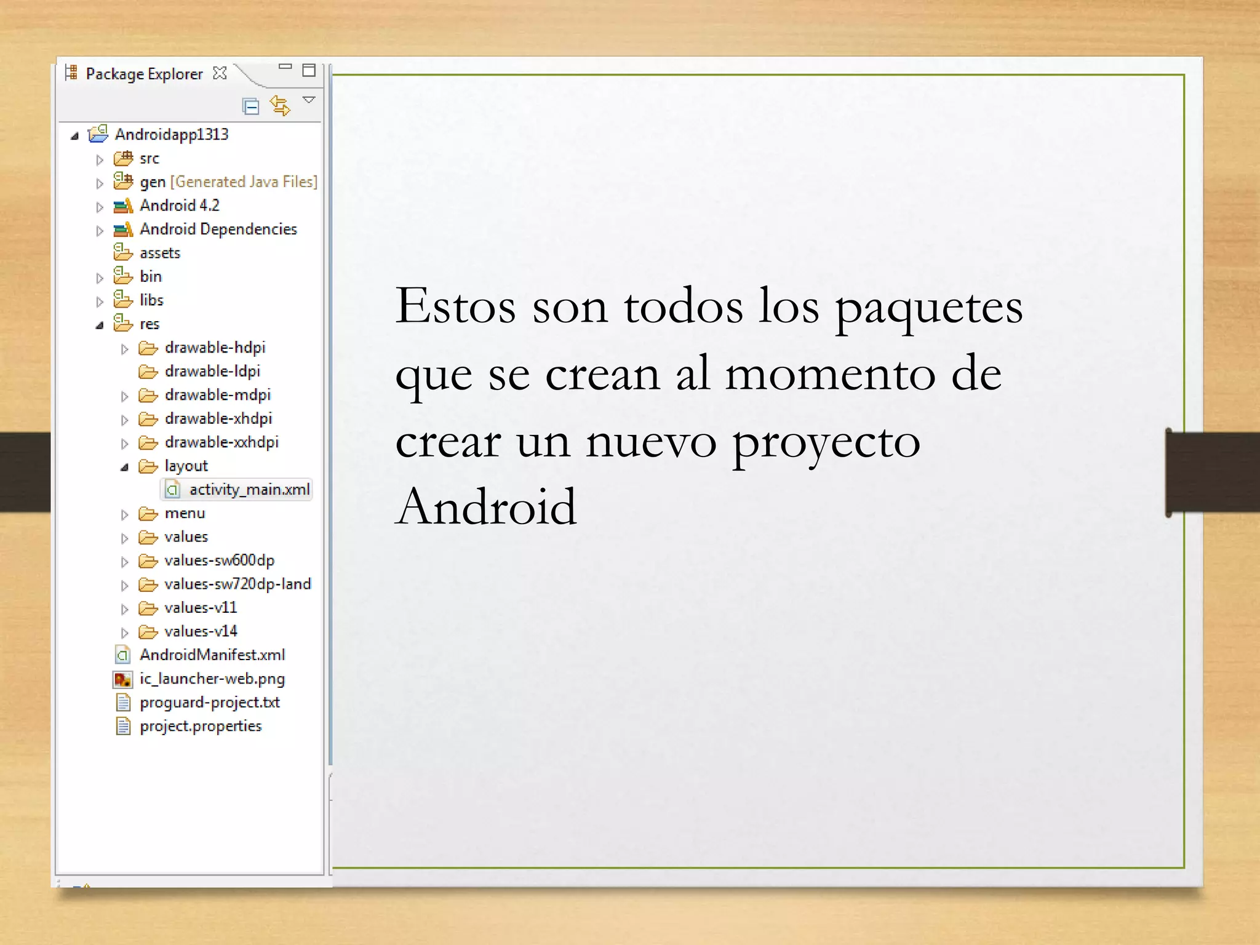Click the ic_launcher-web.png image icon

click(x=123, y=679)
